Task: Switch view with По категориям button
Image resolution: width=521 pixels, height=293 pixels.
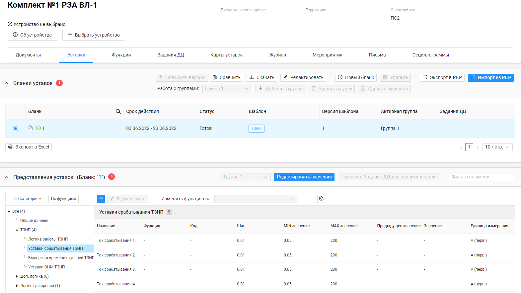Action: (x=28, y=199)
